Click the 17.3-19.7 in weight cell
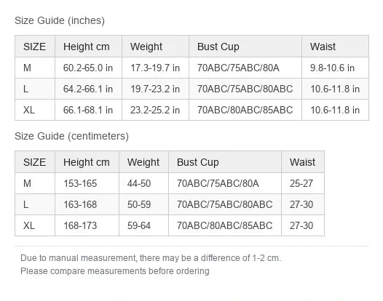Screen dimensions: 383x301 [x=155, y=68]
